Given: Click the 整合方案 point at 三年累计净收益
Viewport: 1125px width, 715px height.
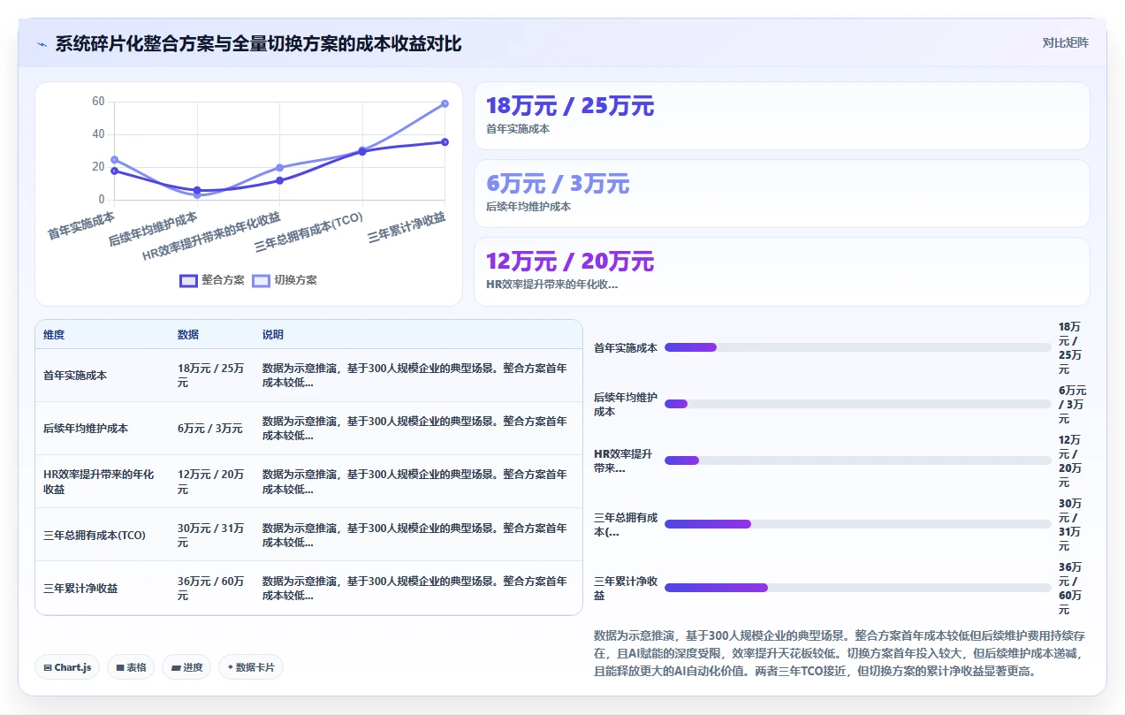Looking at the screenshot, I should click(445, 142).
